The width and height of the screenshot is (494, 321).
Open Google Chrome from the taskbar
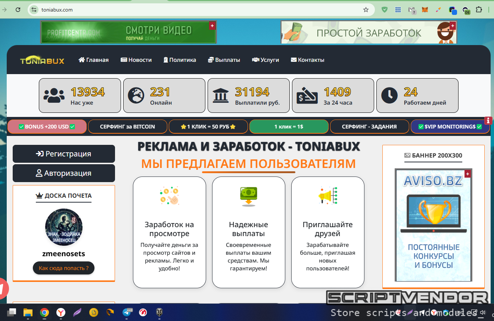[44, 312]
